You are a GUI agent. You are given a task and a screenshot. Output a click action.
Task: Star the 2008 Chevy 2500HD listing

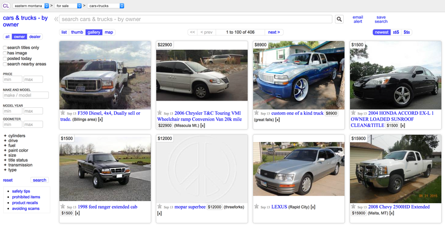coord(353,207)
